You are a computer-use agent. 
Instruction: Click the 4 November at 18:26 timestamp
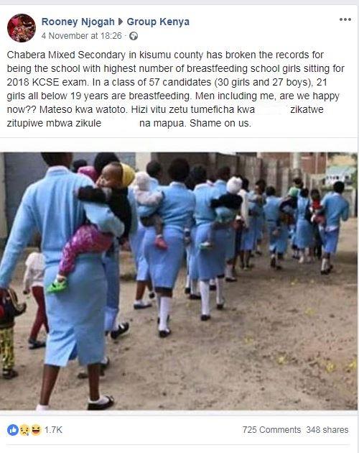click(x=82, y=36)
